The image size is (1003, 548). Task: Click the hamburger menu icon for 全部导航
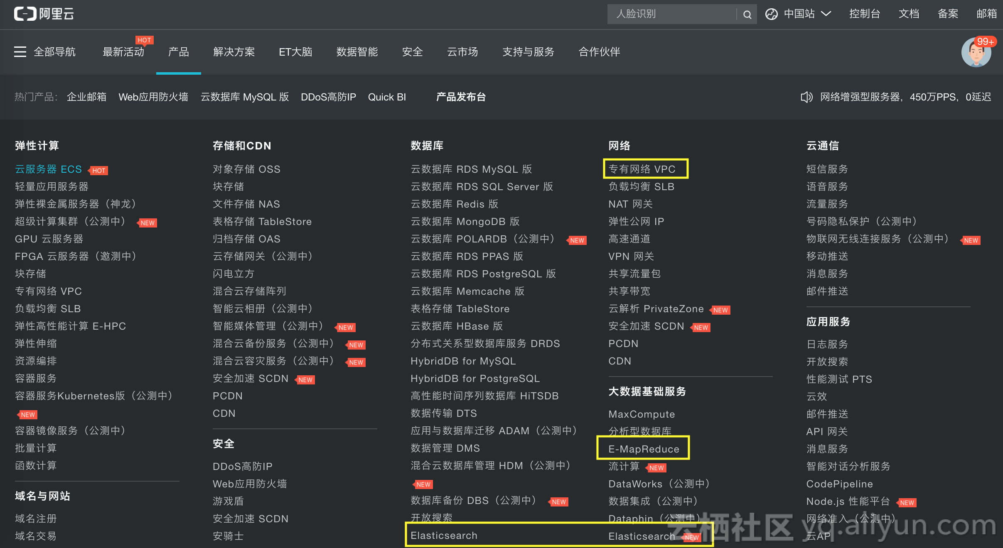(20, 52)
